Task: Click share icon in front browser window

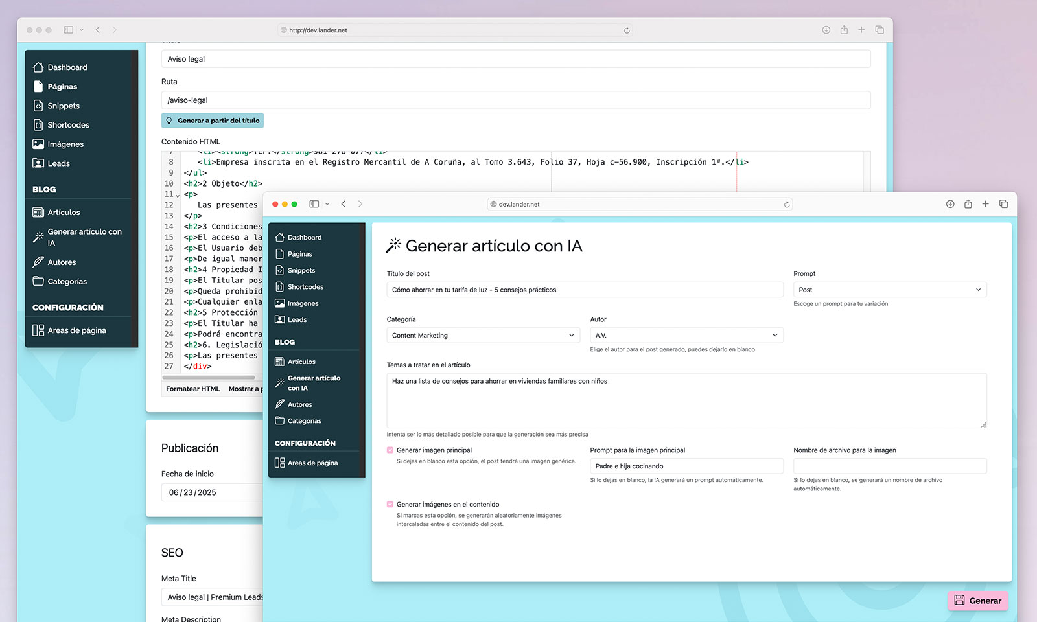Action: [x=968, y=203]
